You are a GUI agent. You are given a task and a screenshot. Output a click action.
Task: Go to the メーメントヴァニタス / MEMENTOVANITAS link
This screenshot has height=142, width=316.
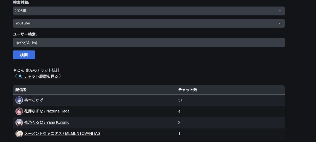tap(62, 134)
